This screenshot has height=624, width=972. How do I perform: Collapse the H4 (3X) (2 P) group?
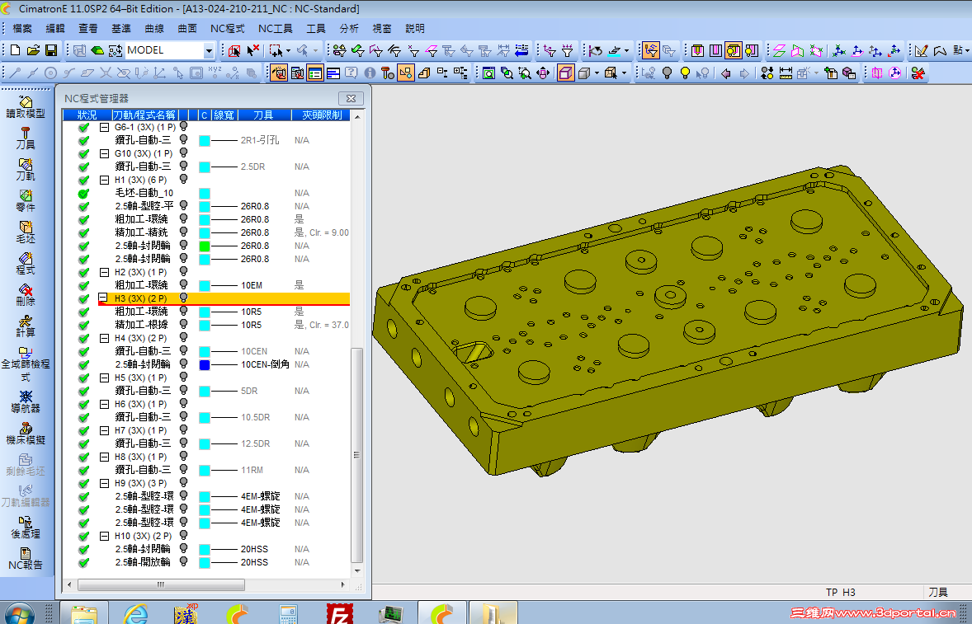pyautogui.click(x=104, y=338)
